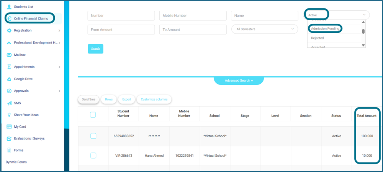Click the Registration gear icon
Image resolution: width=383 pixels, height=172 pixels.
click(x=9, y=31)
